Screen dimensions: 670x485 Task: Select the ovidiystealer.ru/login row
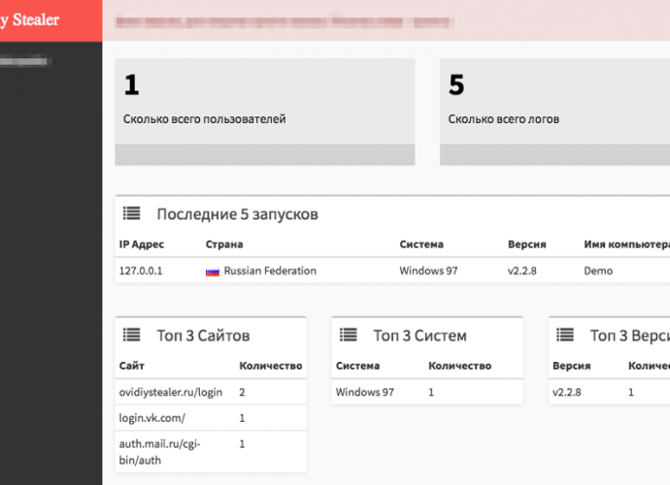pyautogui.click(x=211, y=392)
